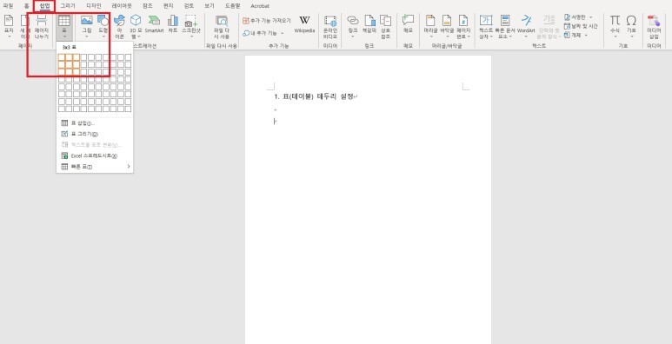
Task: Switch to the 보기 (View) tab
Action: click(210, 6)
